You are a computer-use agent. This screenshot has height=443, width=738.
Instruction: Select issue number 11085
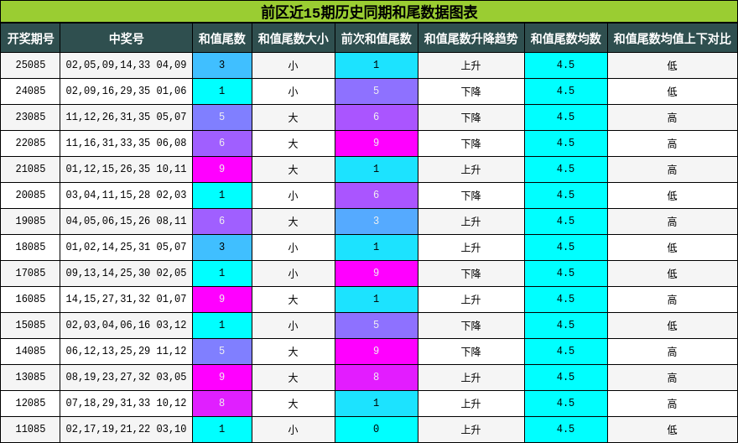coord(30,429)
